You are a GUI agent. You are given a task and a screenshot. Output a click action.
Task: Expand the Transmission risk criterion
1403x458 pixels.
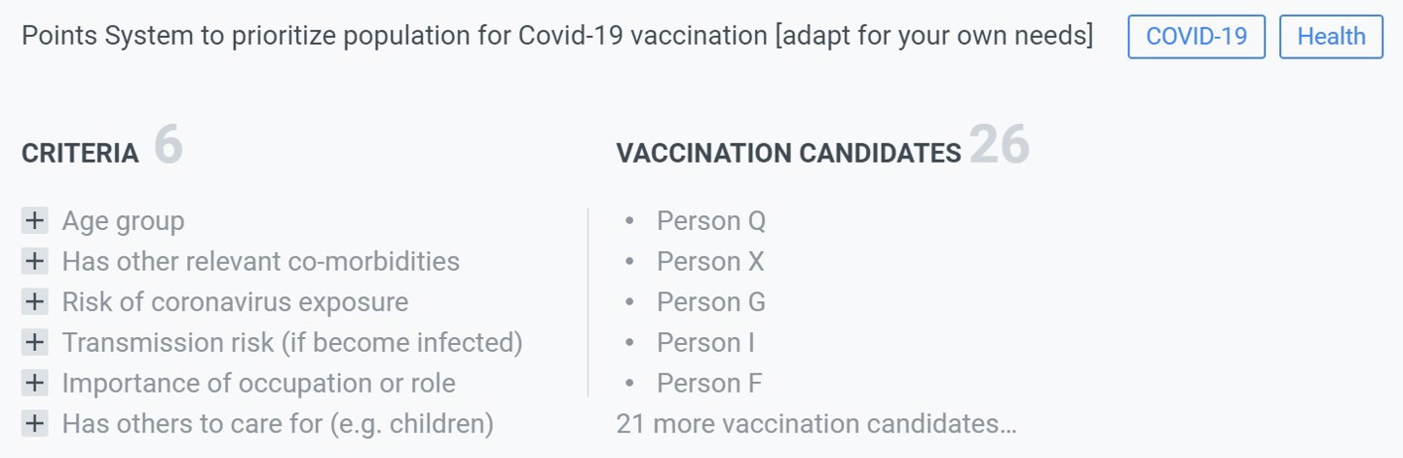click(x=34, y=343)
